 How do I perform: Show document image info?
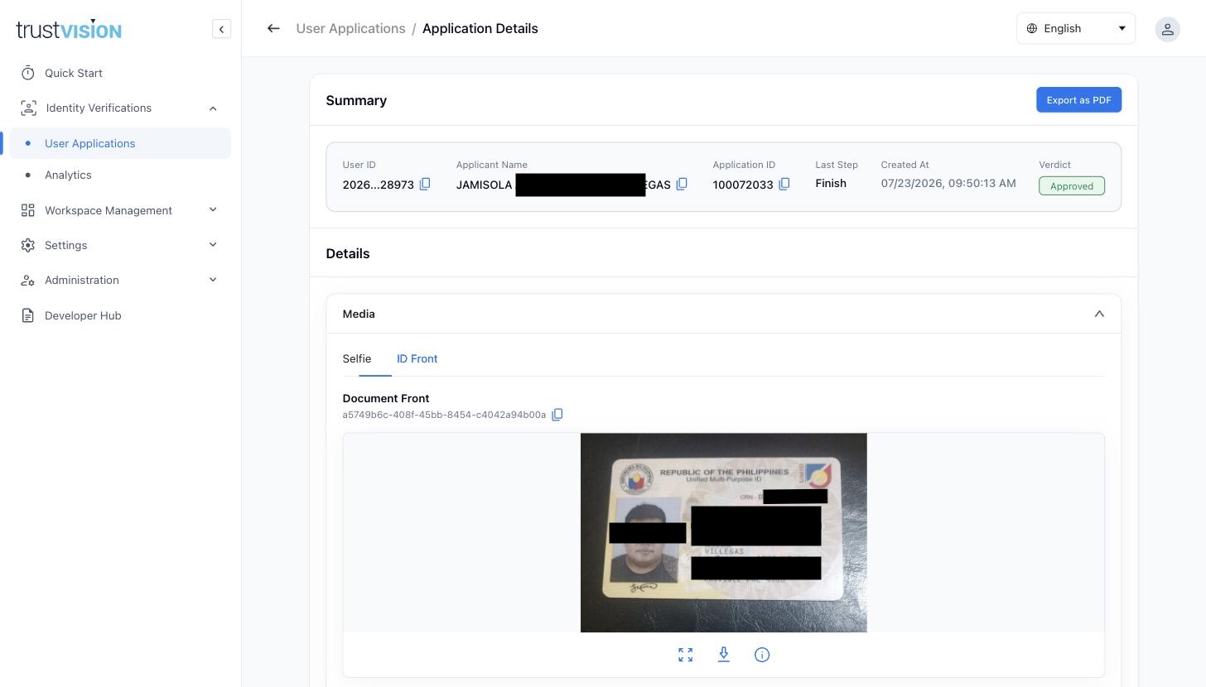[x=762, y=655]
